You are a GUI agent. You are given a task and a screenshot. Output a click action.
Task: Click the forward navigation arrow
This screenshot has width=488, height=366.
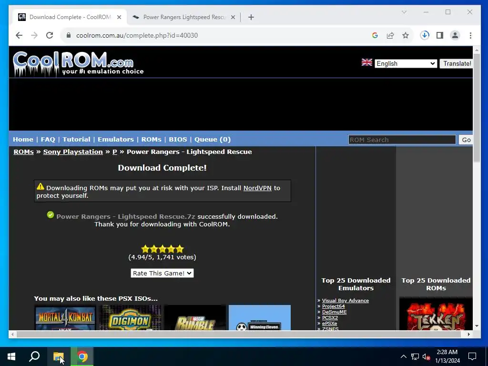point(34,35)
